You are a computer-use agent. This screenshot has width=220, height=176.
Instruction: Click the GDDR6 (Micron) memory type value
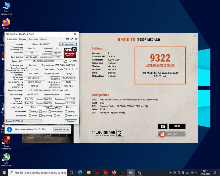34,82
